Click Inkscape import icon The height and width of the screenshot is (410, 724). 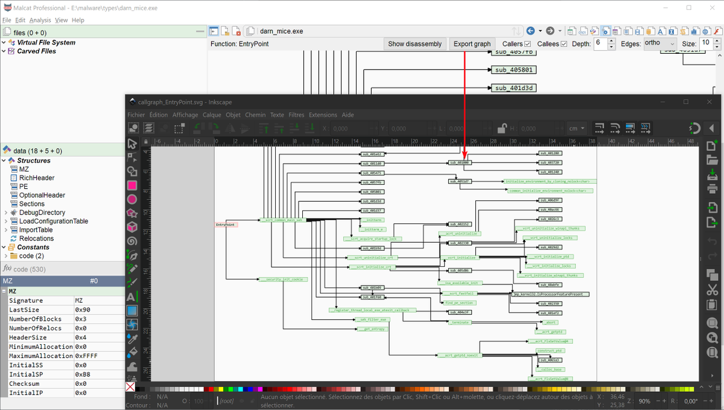712,208
